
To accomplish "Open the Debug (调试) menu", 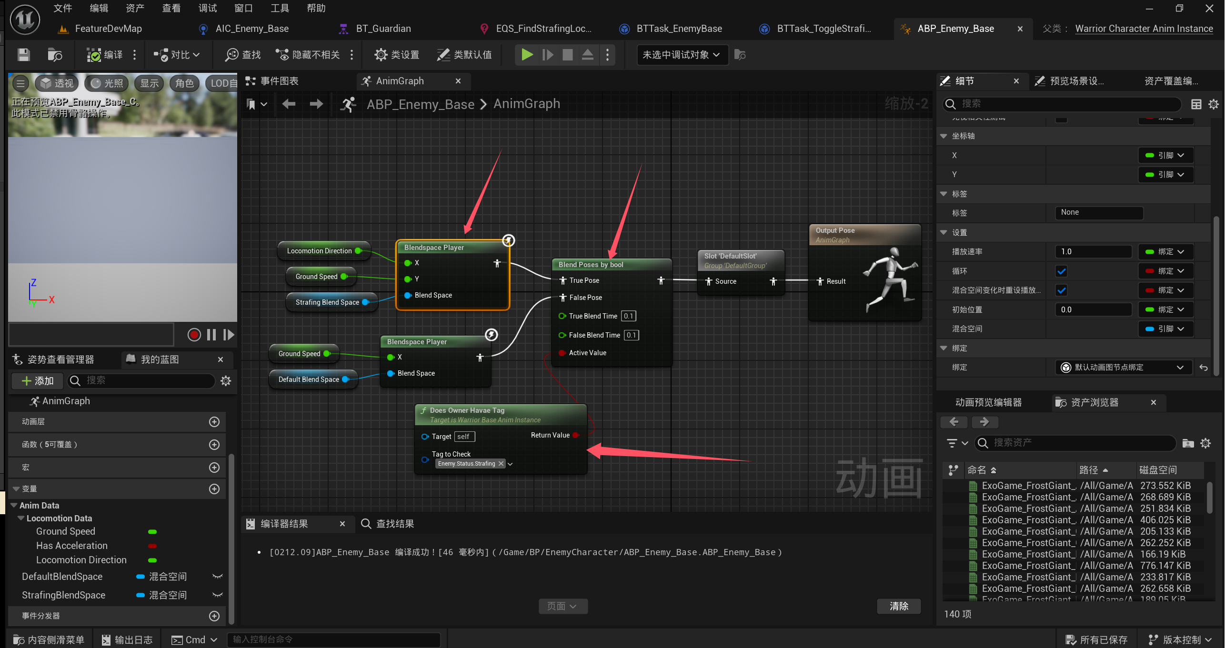I will click(x=207, y=8).
